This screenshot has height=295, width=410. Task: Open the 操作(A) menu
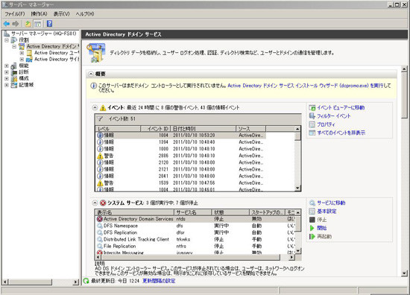tap(39, 14)
